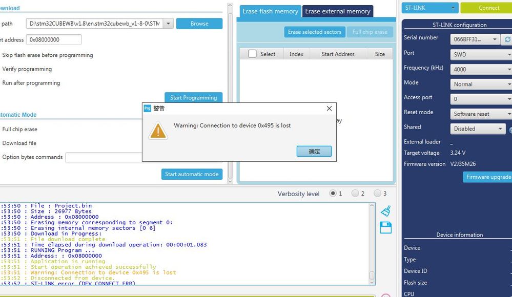Click the Full chip erase button

coord(370,32)
